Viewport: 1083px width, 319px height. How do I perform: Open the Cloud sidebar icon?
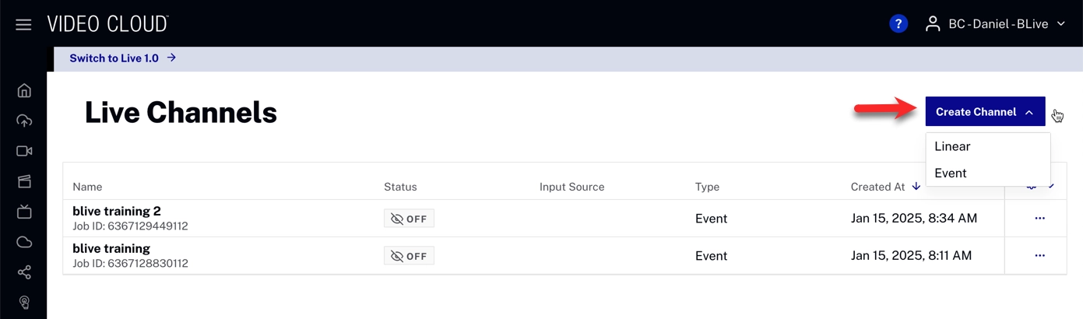click(x=24, y=242)
